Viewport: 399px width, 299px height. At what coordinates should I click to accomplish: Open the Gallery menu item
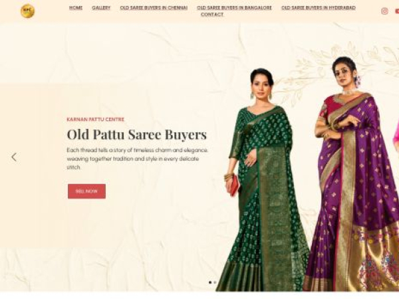point(101,8)
